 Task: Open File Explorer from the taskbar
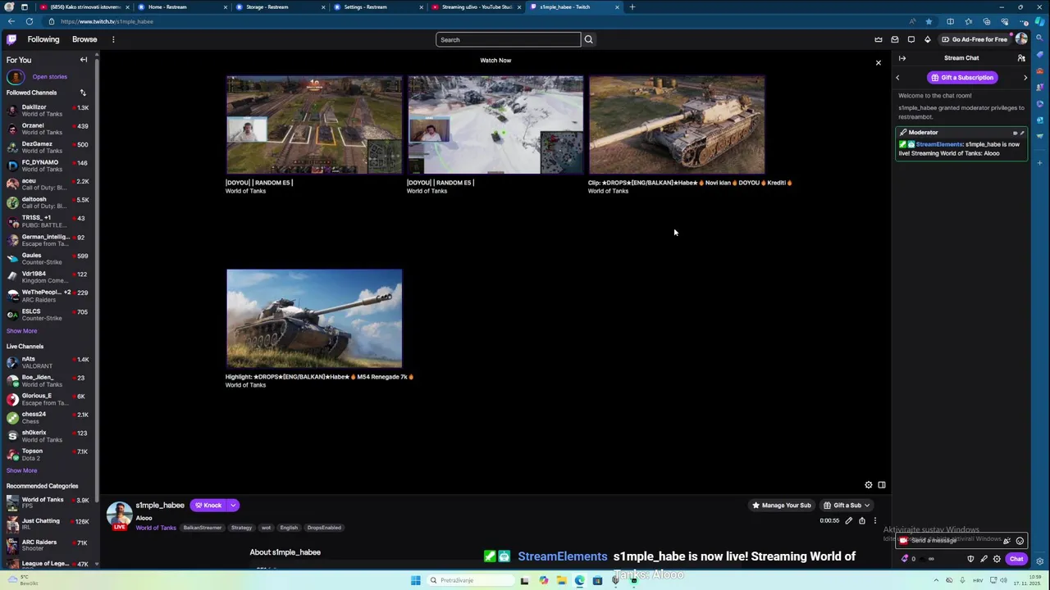click(561, 581)
